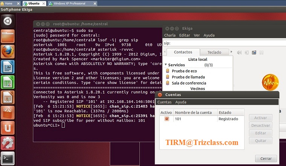The height and width of the screenshot is (166, 286).
Task: Click the Ekiga orange logo image
Action: [x=270, y=82]
